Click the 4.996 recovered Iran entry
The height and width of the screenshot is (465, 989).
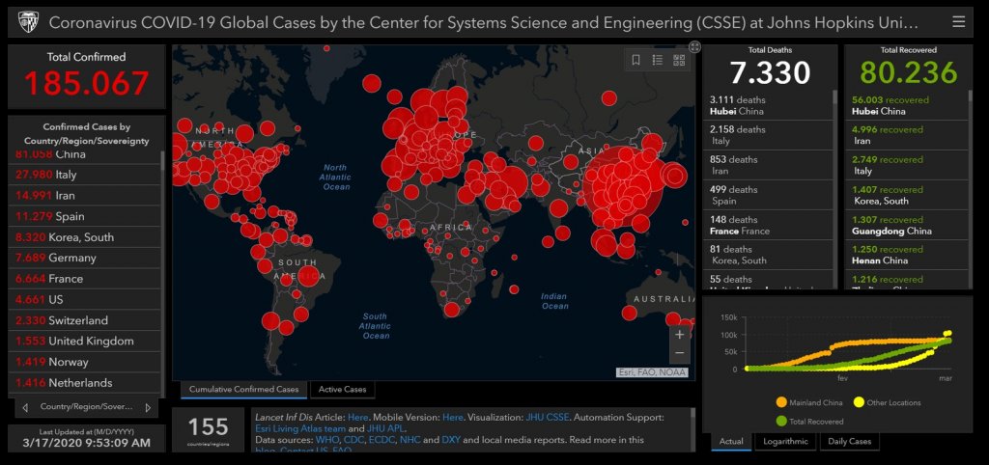tap(906, 135)
